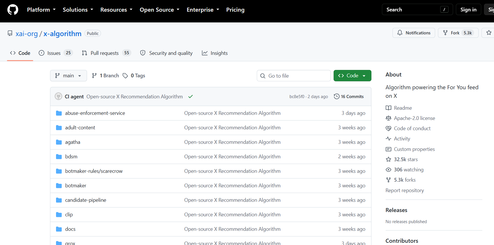Open the candidate-pipeline folder name
494x245 pixels.
[x=86, y=200]
